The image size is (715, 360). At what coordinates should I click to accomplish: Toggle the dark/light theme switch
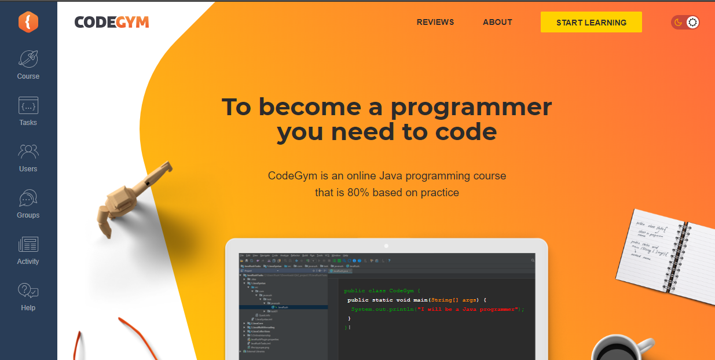685,23
